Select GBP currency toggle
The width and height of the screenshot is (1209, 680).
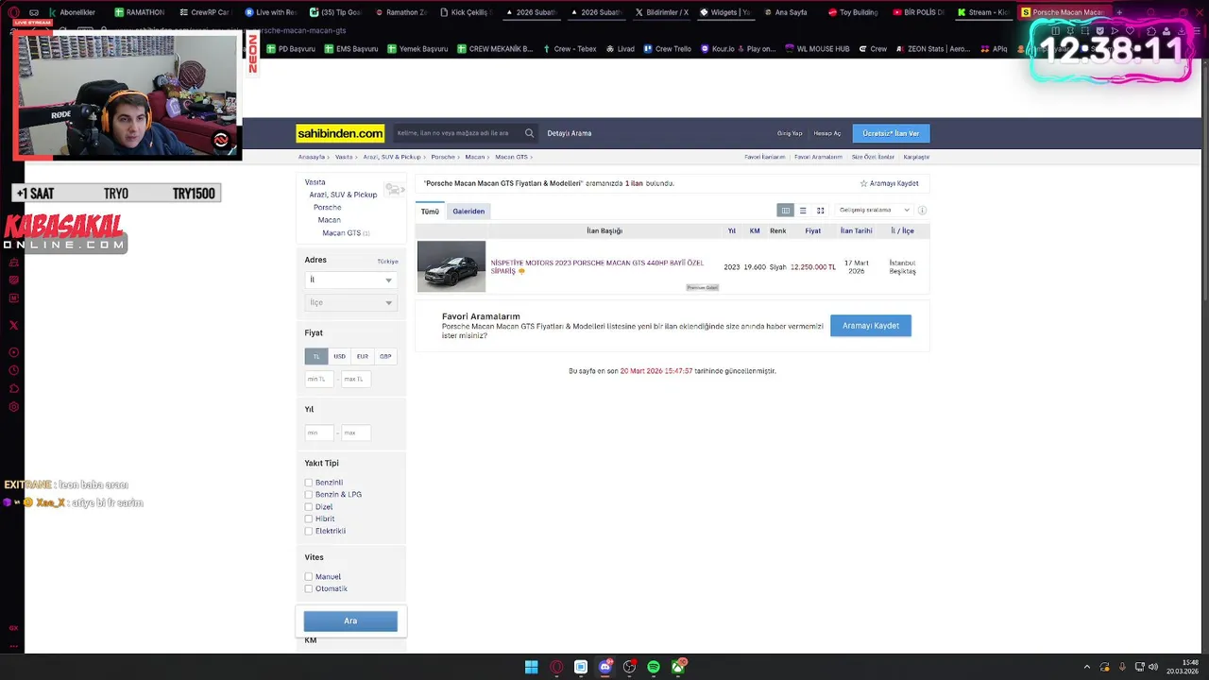point(385,356)
